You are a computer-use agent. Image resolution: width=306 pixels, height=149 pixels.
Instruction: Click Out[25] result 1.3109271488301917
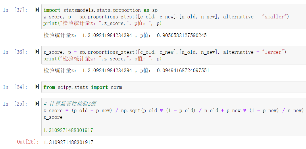(x=68, y=142)
